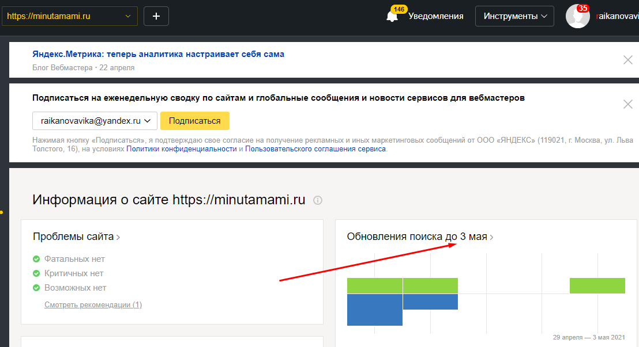639x347 pixels.
Task: Click green check icon next to Фатальных нет
Action: point(36,259)
